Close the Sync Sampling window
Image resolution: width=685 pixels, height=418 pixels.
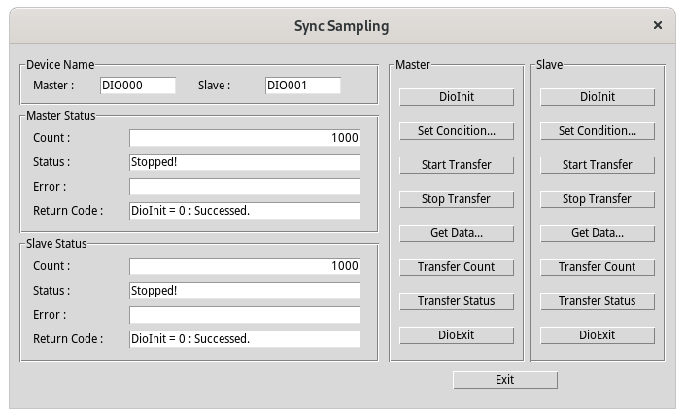pos(658,26)
